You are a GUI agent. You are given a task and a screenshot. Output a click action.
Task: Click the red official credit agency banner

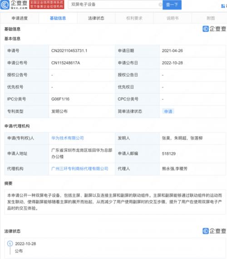(x=47, y=5)
